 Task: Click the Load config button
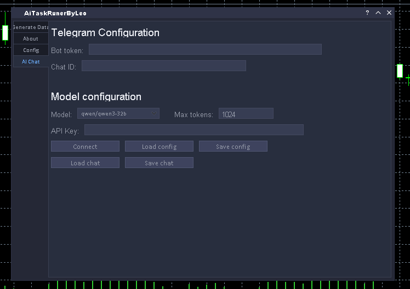[x=159, y=147]
